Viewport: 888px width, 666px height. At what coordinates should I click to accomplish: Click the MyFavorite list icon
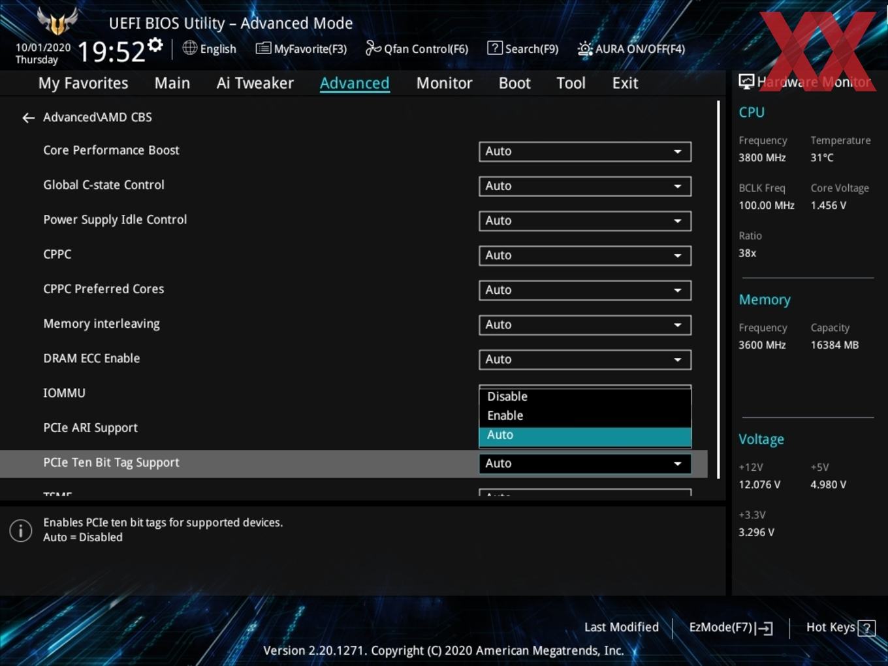point(263,48)
